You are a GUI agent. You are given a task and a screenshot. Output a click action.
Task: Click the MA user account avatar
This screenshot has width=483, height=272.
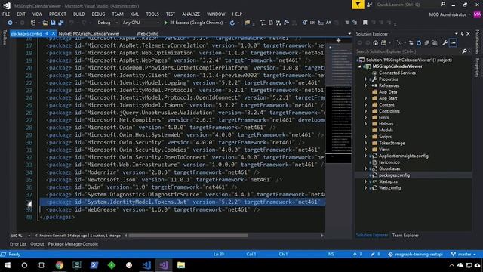(477, 14)
